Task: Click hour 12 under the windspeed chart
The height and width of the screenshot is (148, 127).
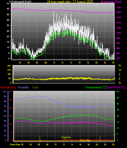Action: click(63, 63)
